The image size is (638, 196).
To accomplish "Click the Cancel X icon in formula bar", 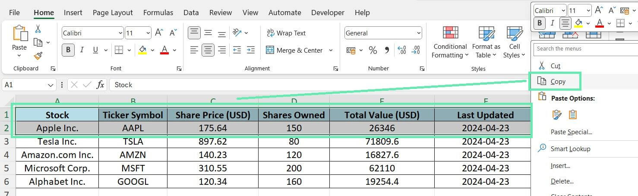I will coord(74,85).
